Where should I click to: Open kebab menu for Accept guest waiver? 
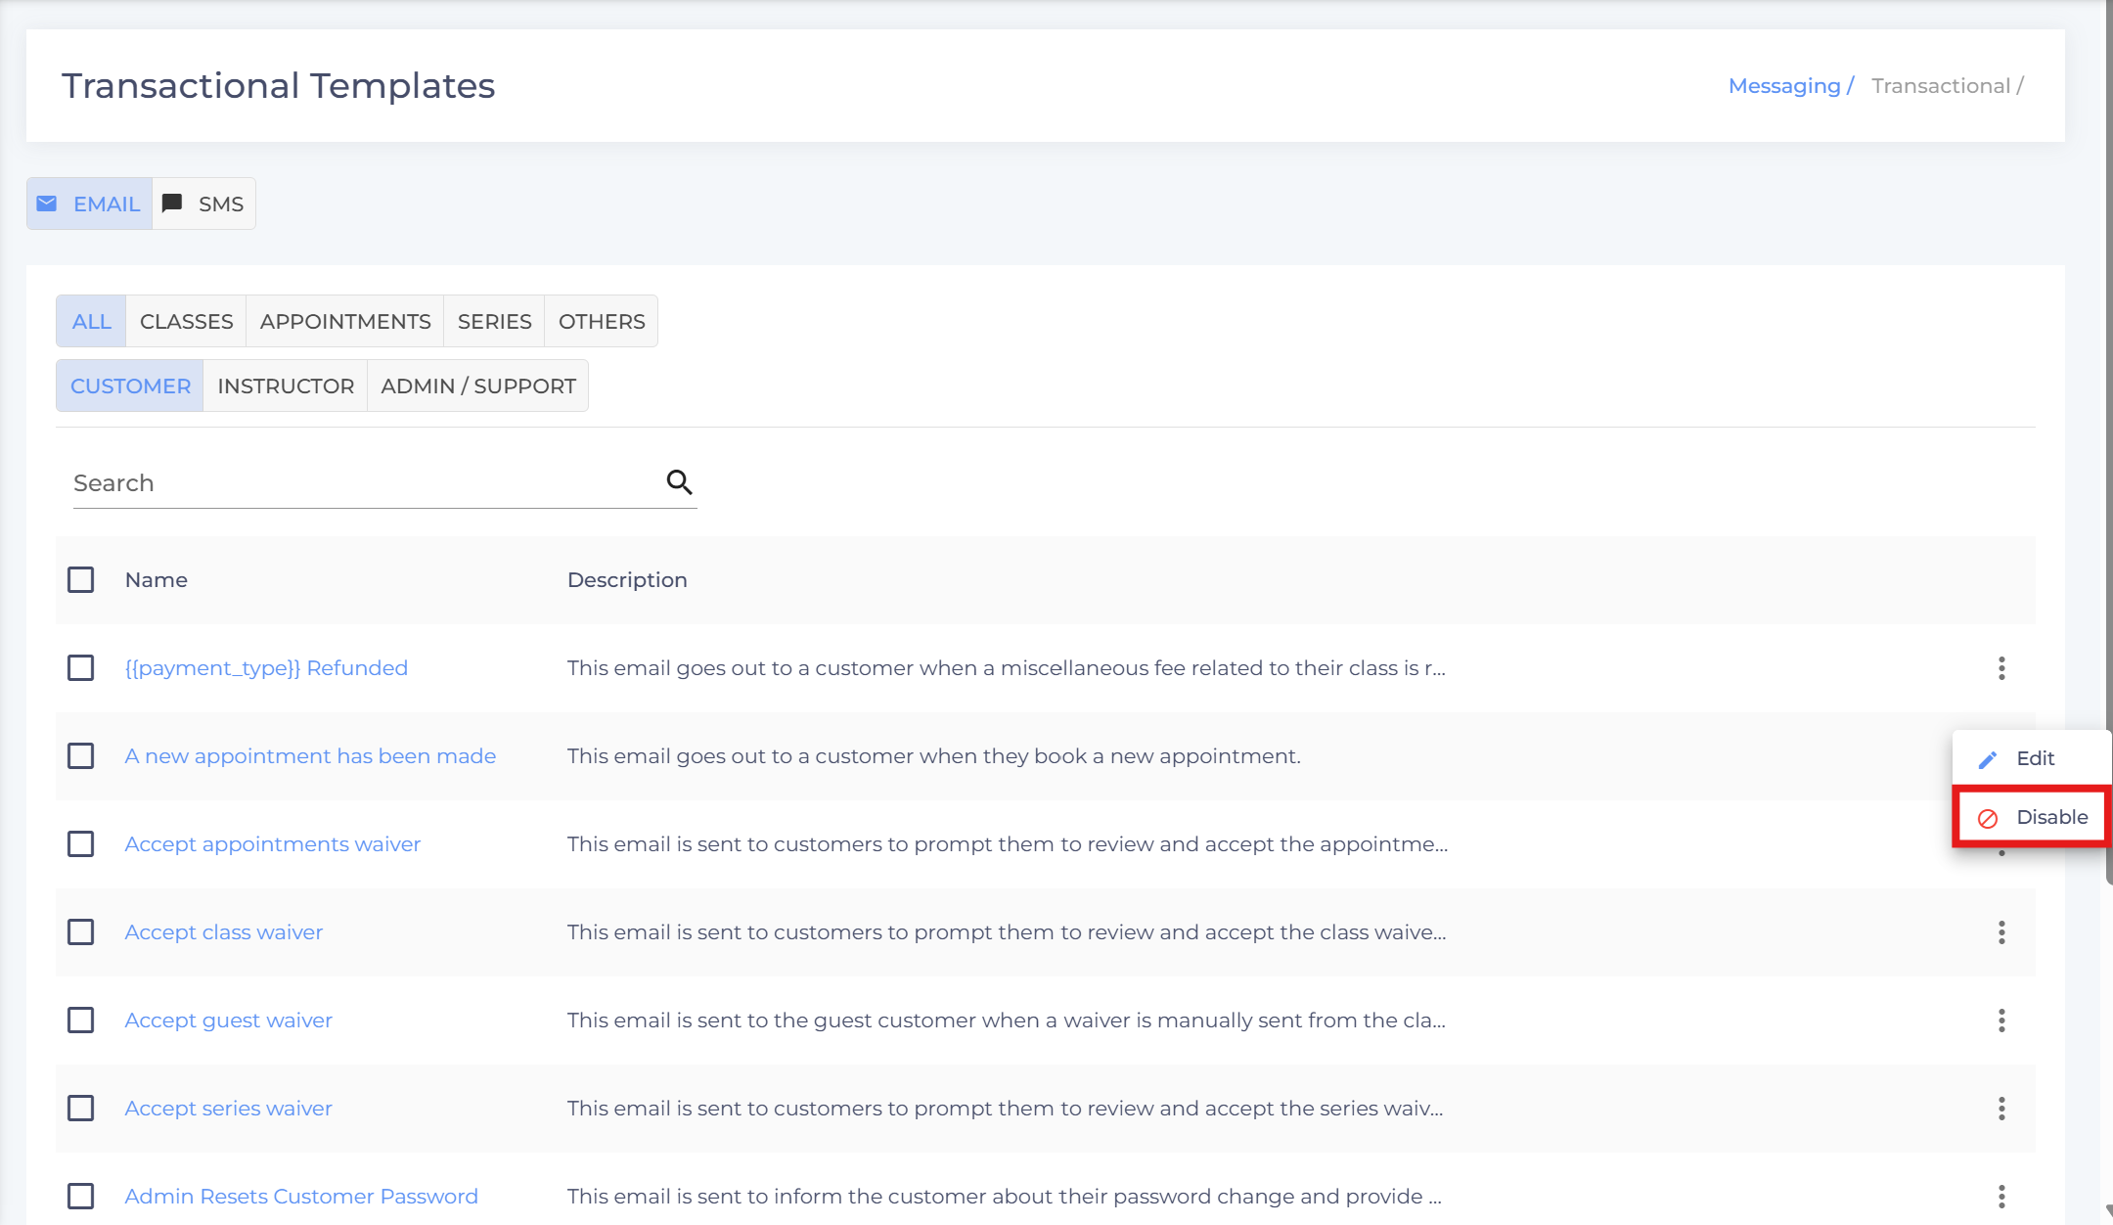(x=2001, y=1021)
